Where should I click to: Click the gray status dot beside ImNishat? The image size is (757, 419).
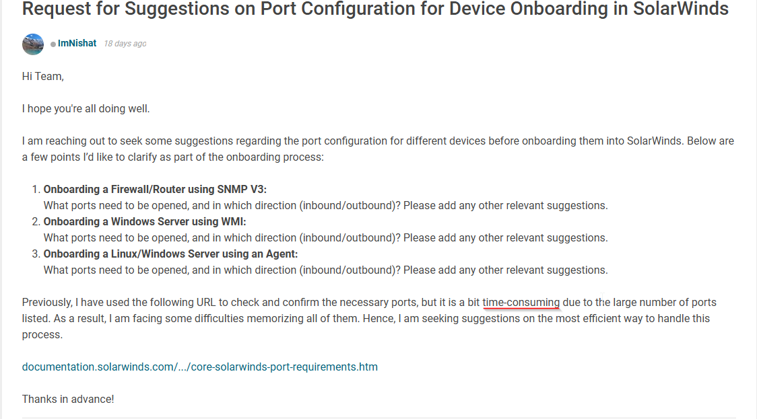53,44
